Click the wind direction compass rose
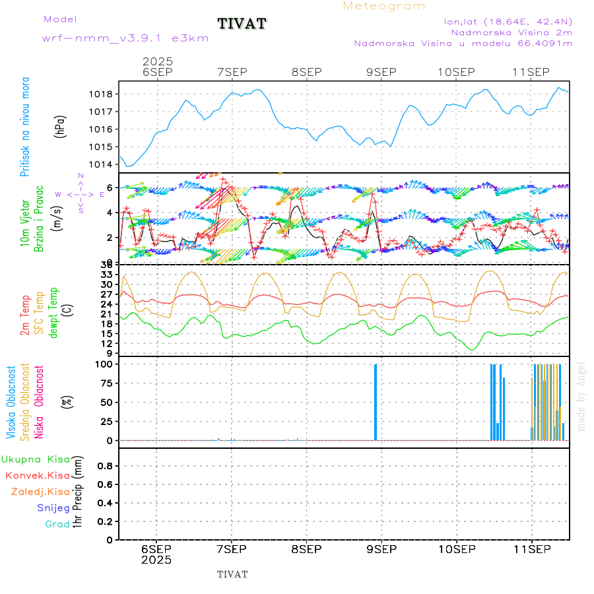This screenshot has width=594, height=594. tap(80, 194)
